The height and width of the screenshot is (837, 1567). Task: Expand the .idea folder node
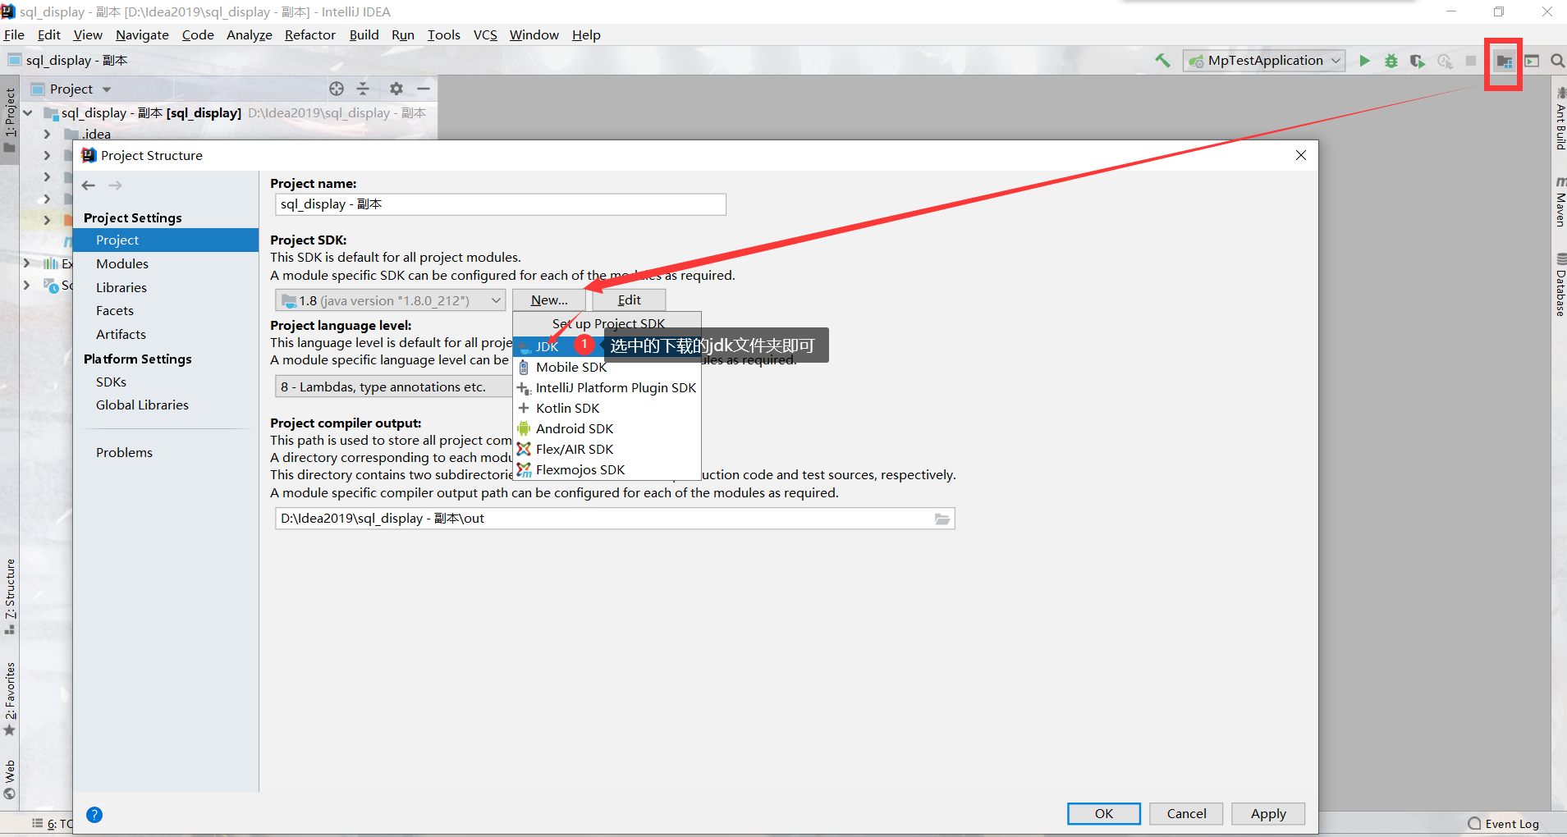[x=47, y=134]
